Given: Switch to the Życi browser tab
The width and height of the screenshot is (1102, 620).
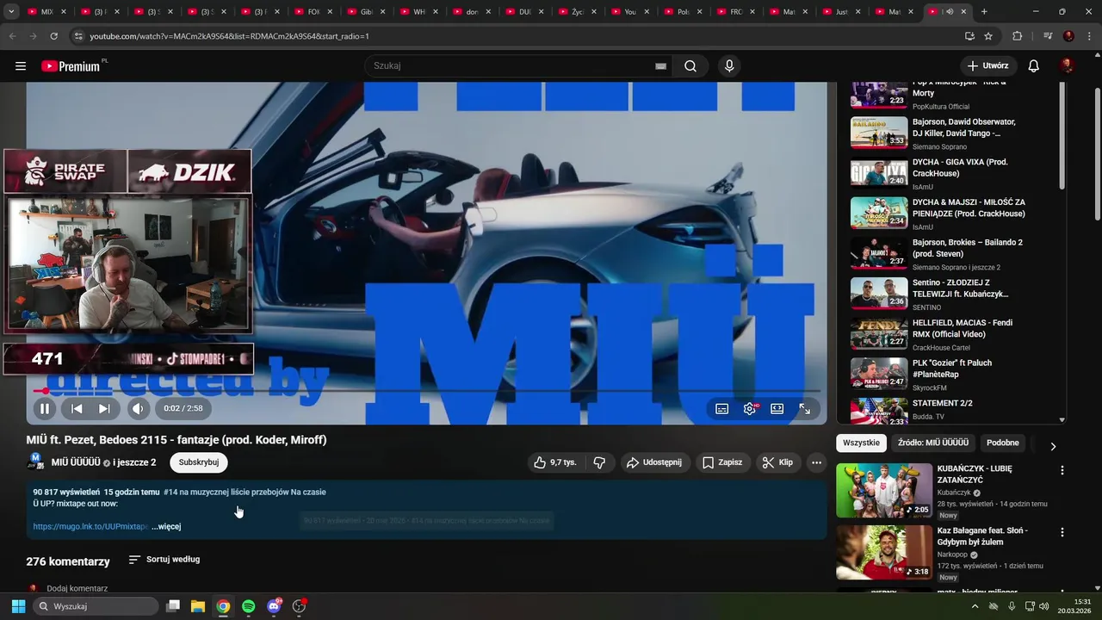Looking at the screenshot, I should pyautogui.click(x=577, y=12).
